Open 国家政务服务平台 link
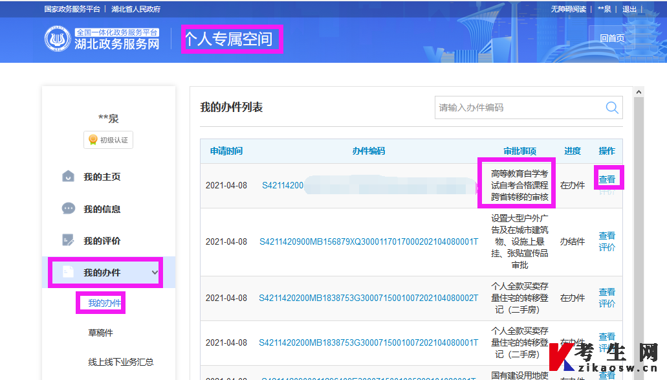Screen dimensions: 667x380 pyautogui.click(x=72, y=9)
